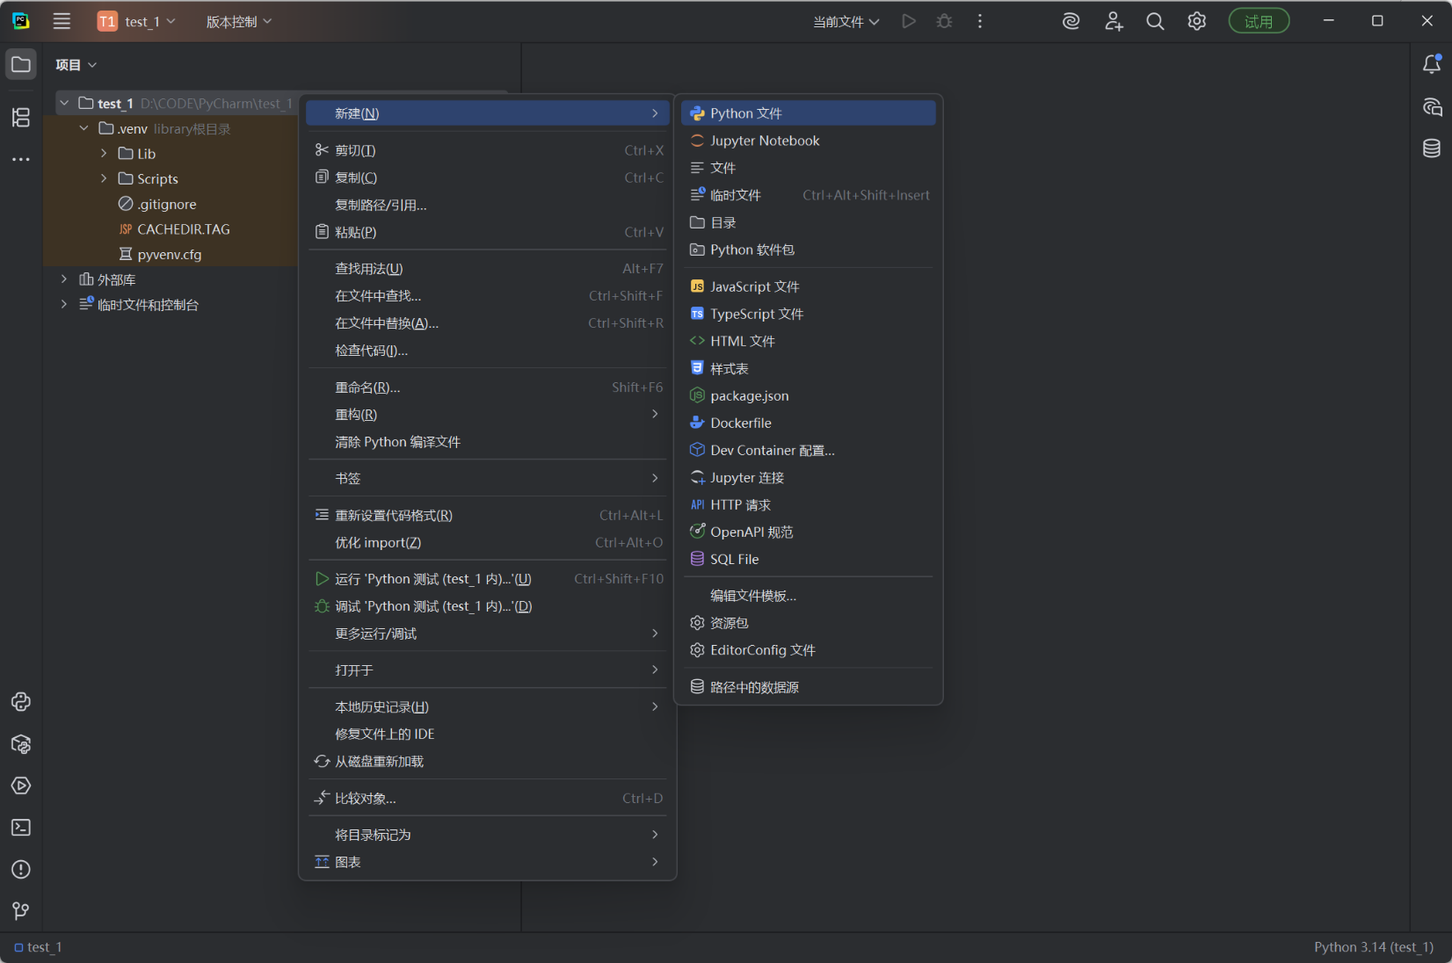Open the Python Packages tool window
1452x963 pixels.
click(x=21, y=744)
